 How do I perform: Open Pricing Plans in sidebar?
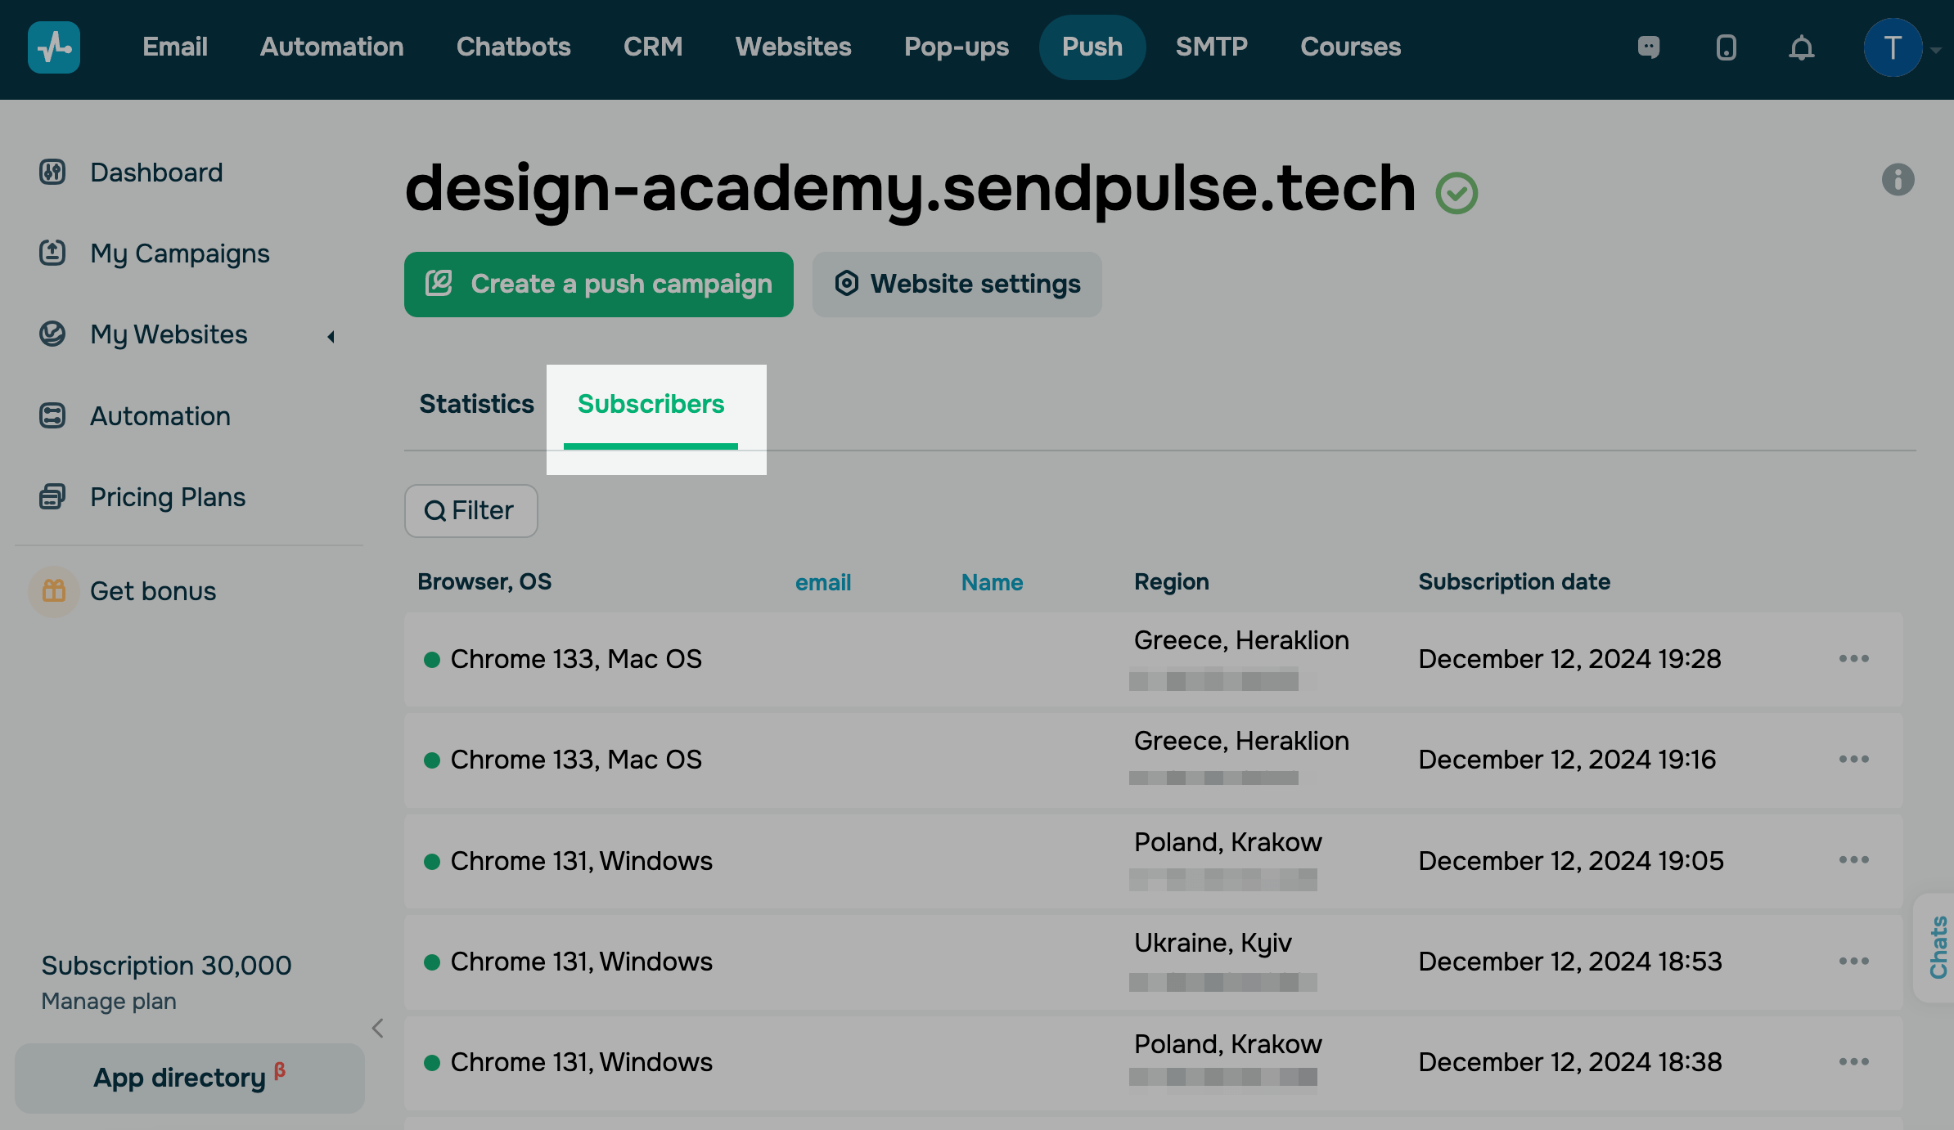(168, 497)
